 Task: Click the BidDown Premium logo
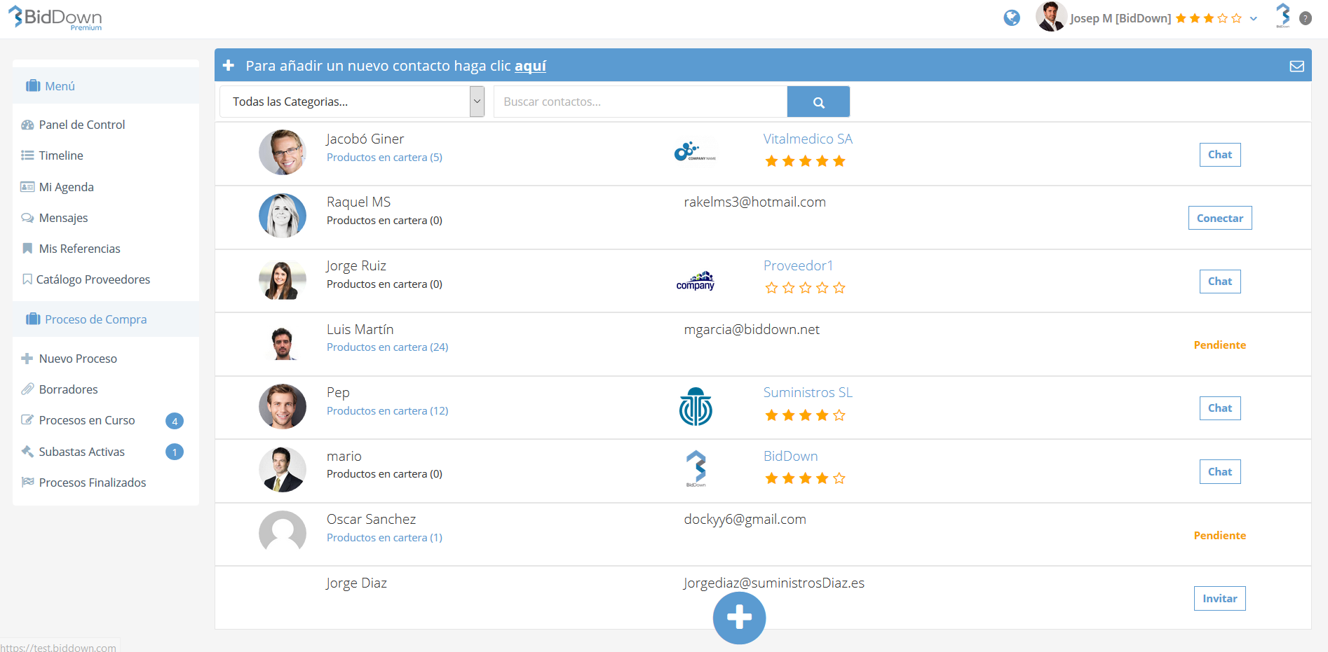55,18
